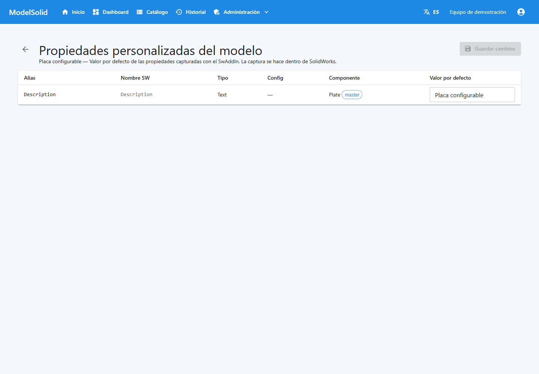This screenshot has height=374, width=539.
Task: Select the Description alias cell
Action: pos(40,95)
